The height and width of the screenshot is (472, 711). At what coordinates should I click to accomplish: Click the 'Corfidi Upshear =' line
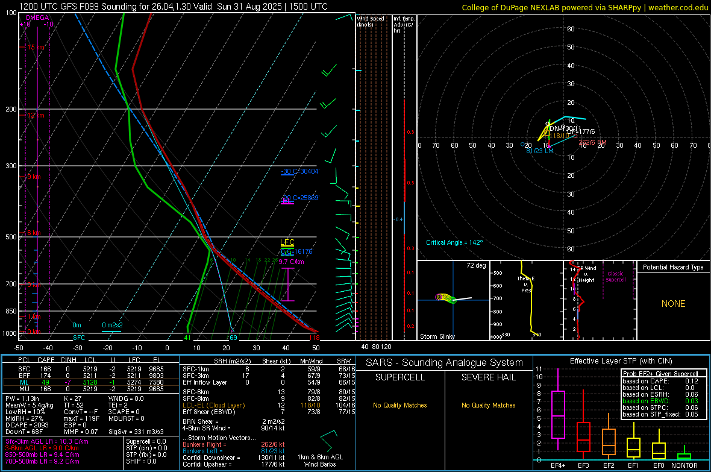[234, 464]
